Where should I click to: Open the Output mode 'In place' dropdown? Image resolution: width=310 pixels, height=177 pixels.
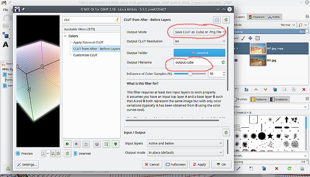tap(185, 153)
